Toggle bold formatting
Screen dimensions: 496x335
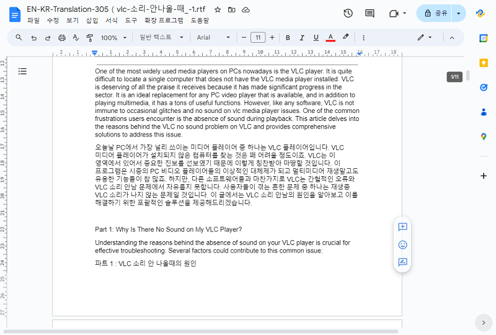[288, 38]
